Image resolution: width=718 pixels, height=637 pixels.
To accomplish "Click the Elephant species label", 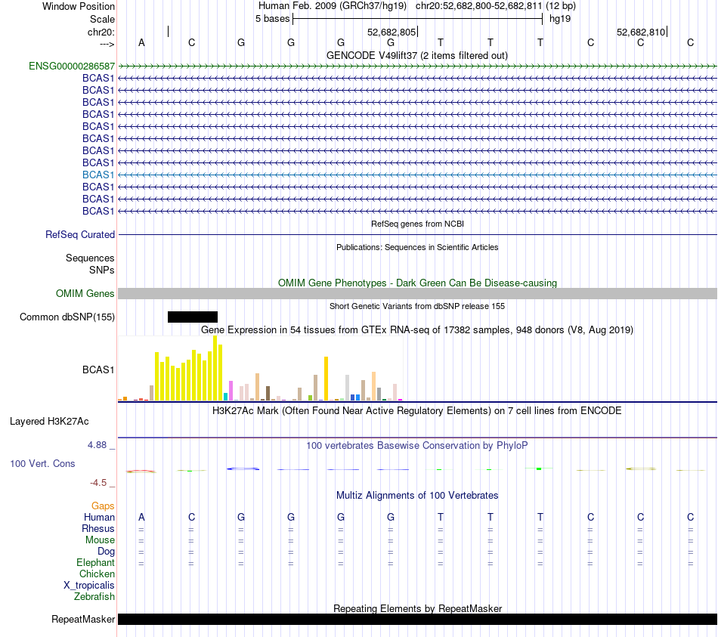I will point(95,563).
